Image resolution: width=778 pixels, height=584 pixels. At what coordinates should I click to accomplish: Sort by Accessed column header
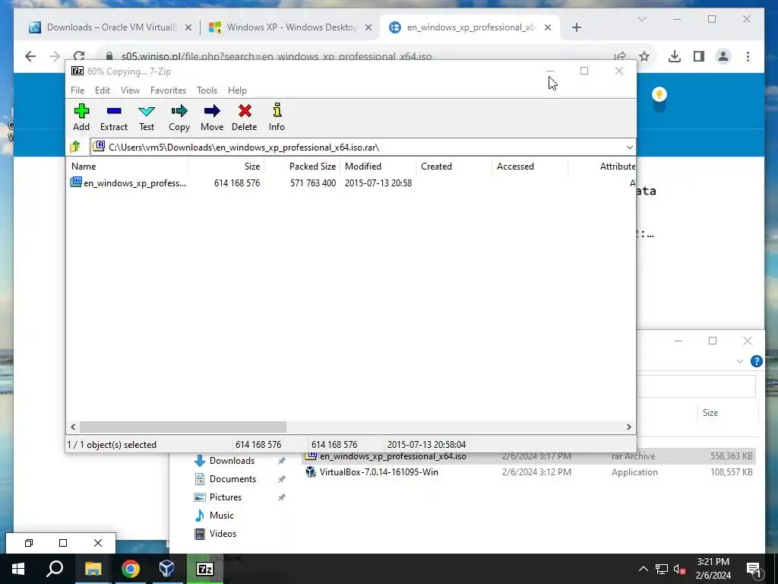pyautogui.click(x=530, y=167)
